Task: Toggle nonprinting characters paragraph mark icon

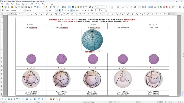Action: [84, 7]
